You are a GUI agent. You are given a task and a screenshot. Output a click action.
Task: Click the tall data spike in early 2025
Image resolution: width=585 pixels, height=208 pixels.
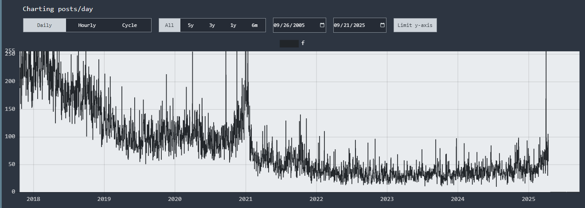coord(546,88)
